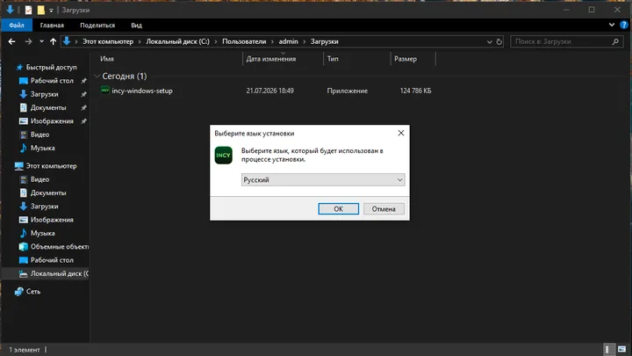
Task: Expand the ribbon with chevron arrow
Action: point(612,25)
